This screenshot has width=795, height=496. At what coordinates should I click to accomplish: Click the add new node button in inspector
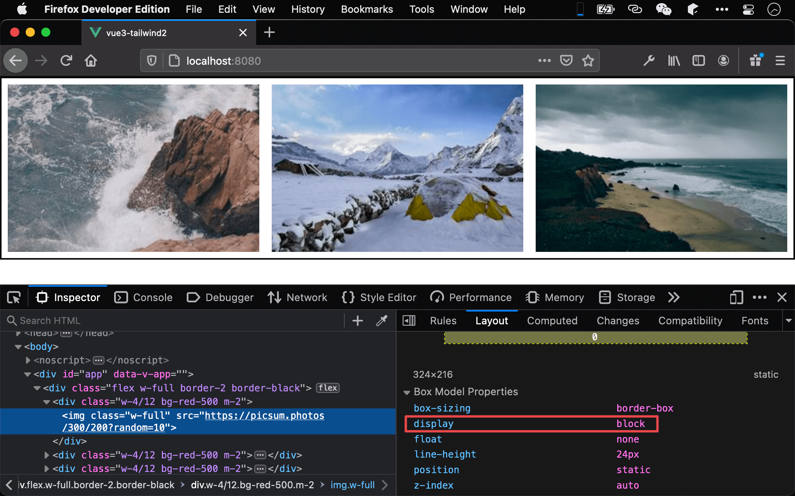click(357, 320)
